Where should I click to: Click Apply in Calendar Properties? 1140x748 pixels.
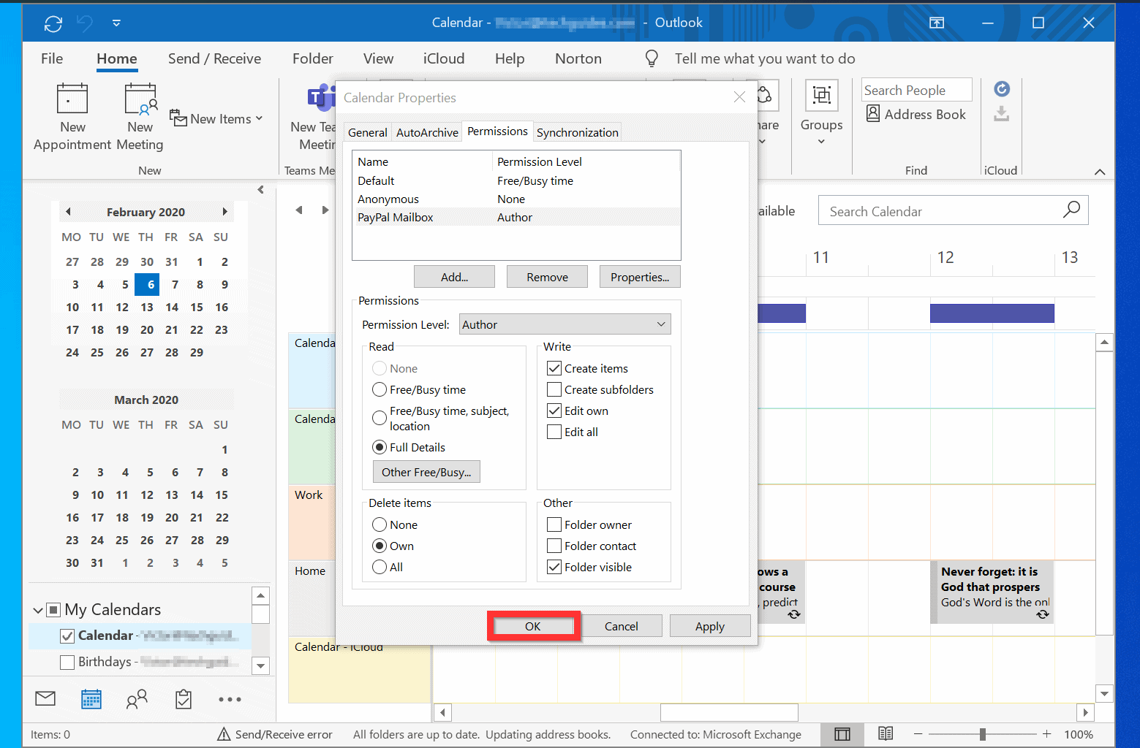[x=710, y=626]
